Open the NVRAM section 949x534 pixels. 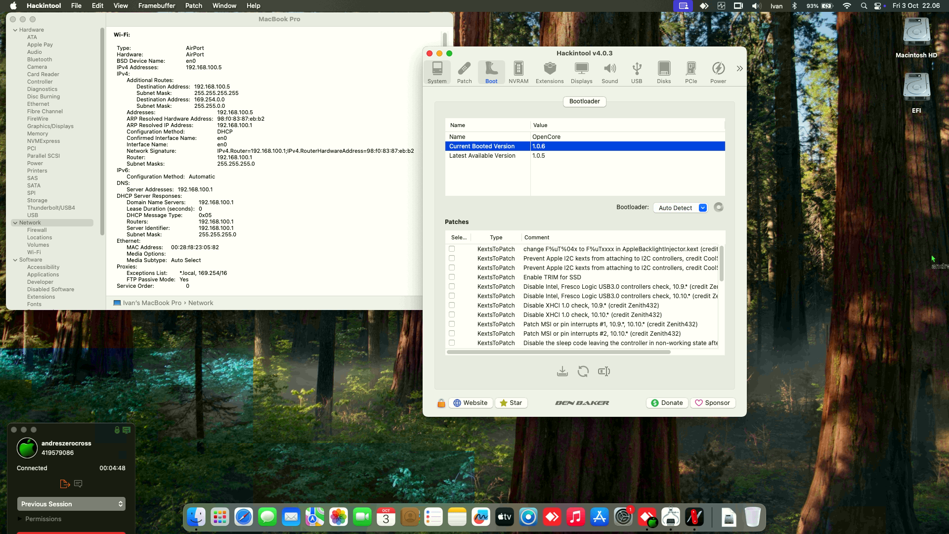click(518, 72)
